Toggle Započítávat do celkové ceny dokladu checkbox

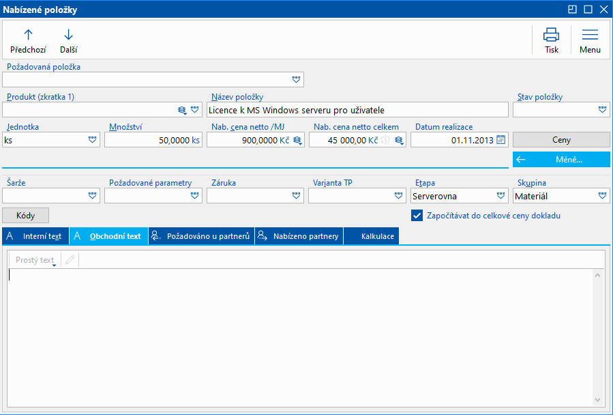(x=417, y=215)
